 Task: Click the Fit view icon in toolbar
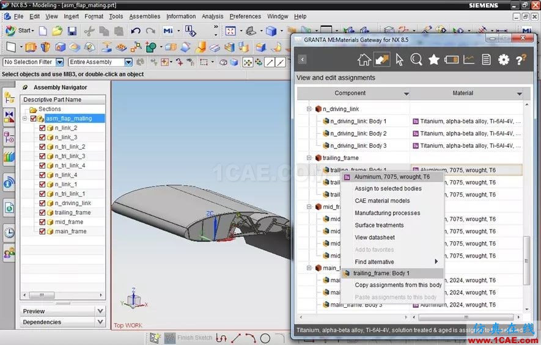point(230,31)
